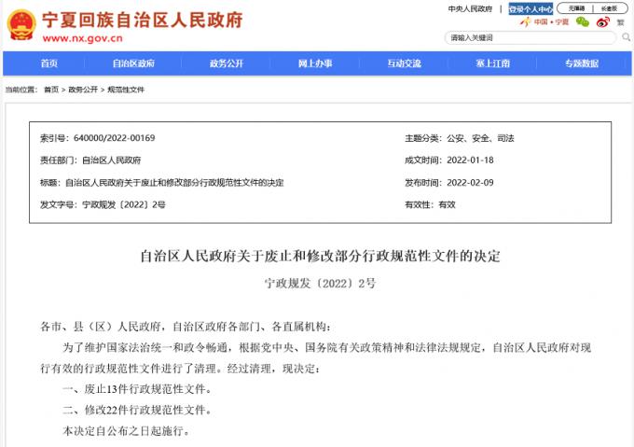Enable 无障碍 accessibility mode

(x=576, y=8)
